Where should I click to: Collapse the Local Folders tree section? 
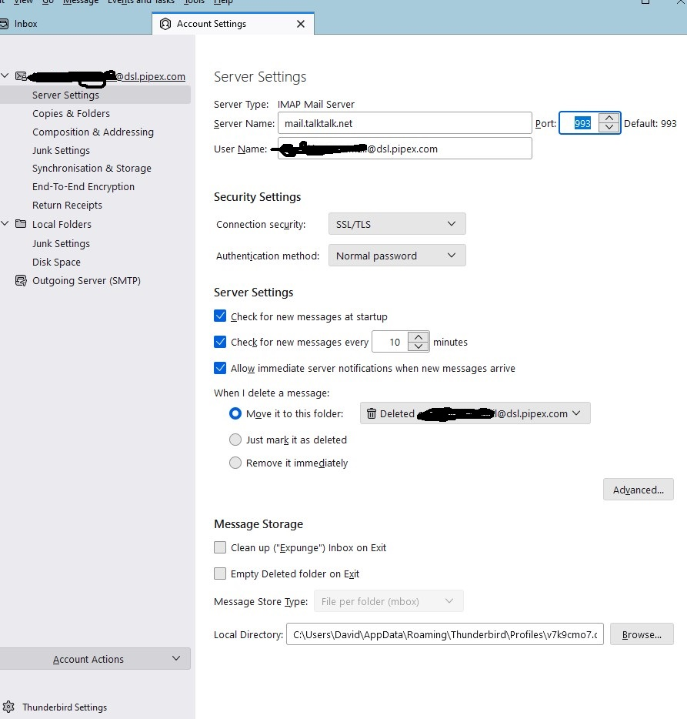[x=6, y=224]
